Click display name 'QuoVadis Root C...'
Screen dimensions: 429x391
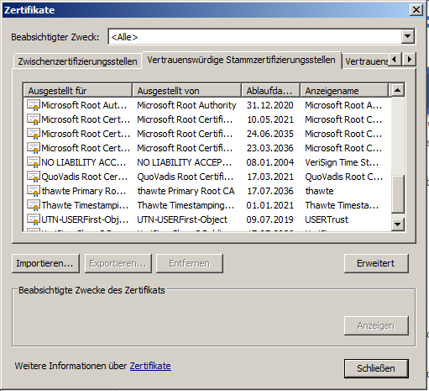click(x=343, y=177)
